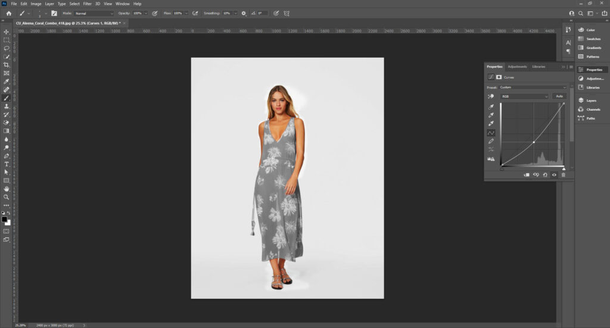Toggle Quick Mask mode

[6, 231]
